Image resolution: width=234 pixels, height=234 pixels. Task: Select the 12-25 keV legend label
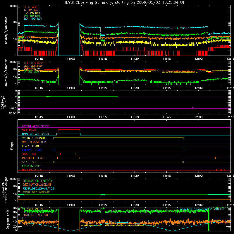click(x=32, y=13)
